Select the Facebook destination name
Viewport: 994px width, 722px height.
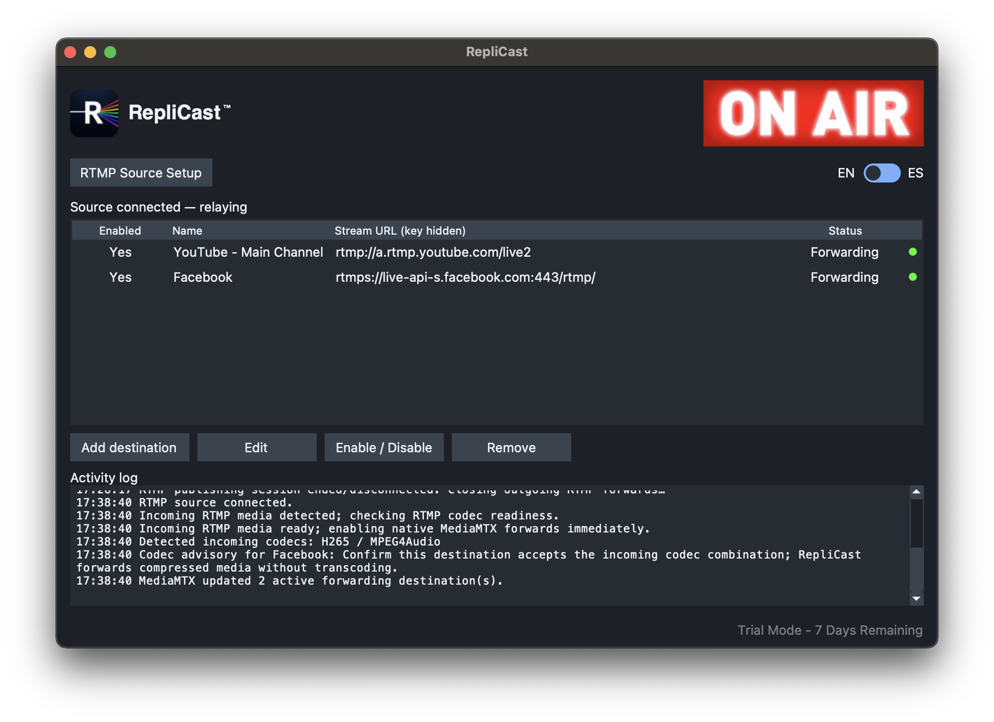[203, 277]
